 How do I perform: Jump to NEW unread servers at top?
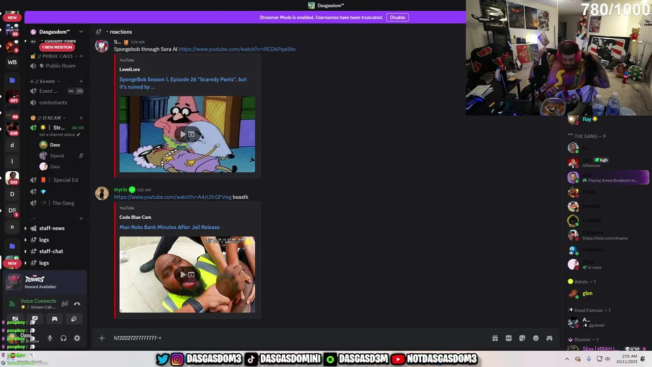12,17
